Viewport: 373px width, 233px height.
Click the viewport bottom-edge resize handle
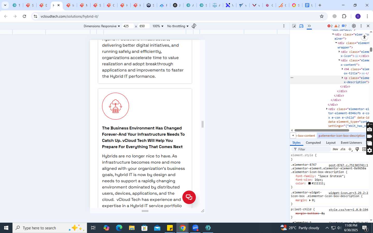[145, 211]
